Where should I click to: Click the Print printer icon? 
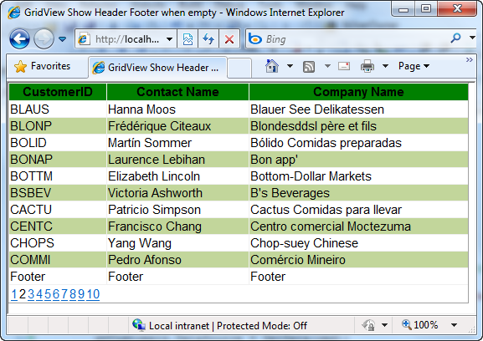coord(367,66)
